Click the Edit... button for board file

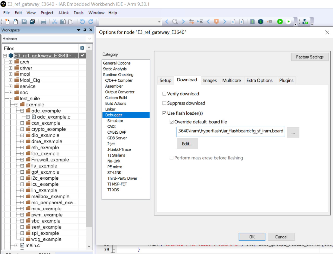click(187, 144)
